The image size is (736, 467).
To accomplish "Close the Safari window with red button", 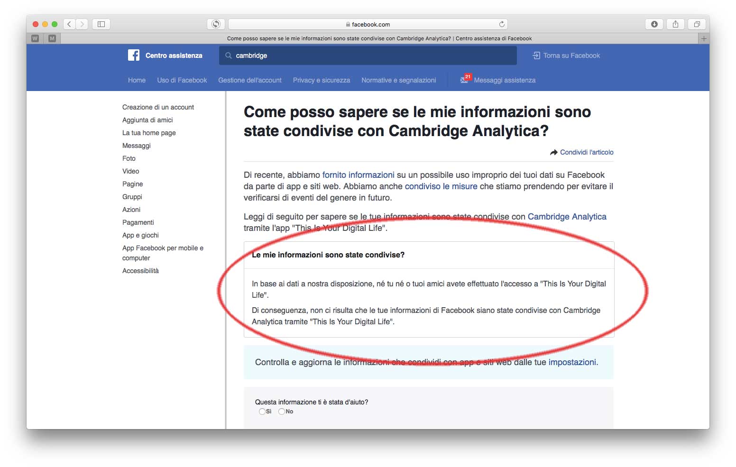I will (36, 24).
